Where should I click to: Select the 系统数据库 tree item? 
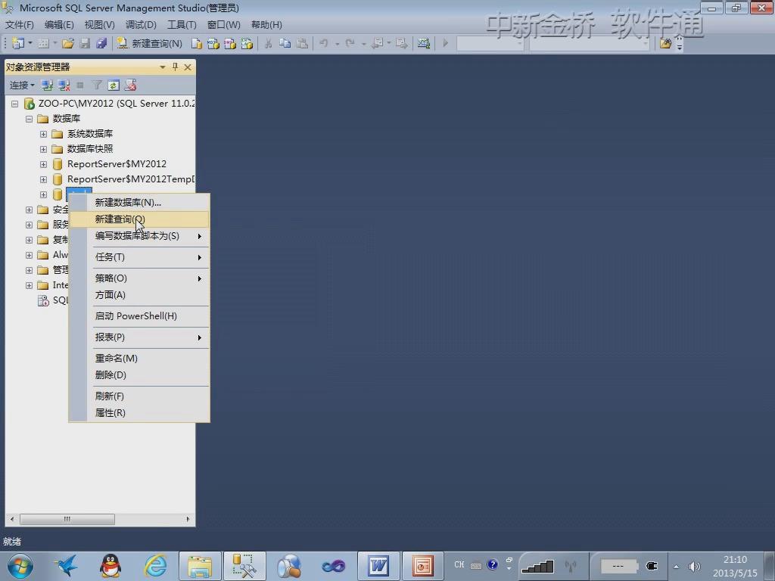(x=90, y=134)
